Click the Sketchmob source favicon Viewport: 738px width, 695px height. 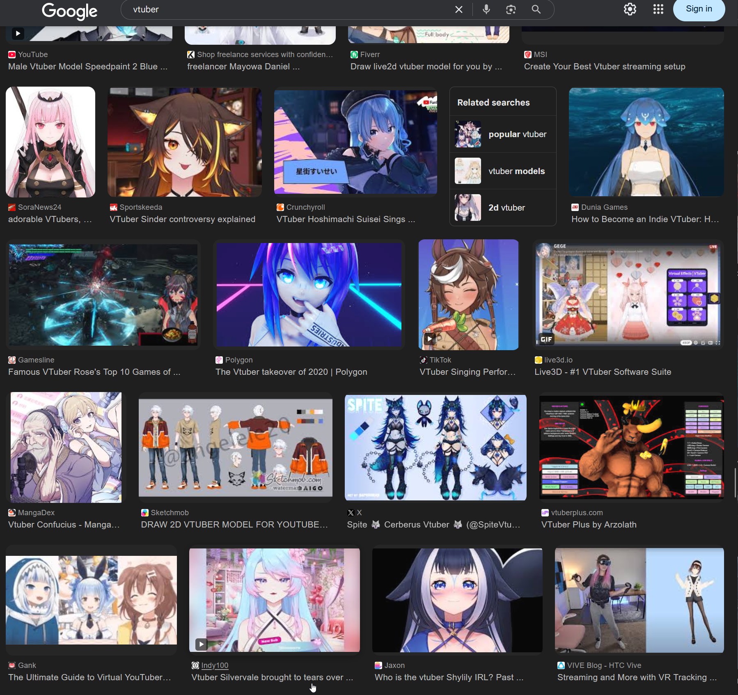click(144, 513)
